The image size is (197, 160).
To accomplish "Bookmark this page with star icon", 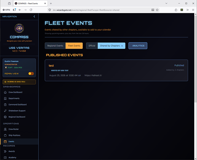I will click(157, 10).
